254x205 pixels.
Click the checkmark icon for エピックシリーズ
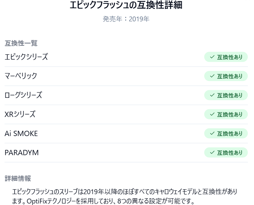pyautogui.click(x=212, y=57)
